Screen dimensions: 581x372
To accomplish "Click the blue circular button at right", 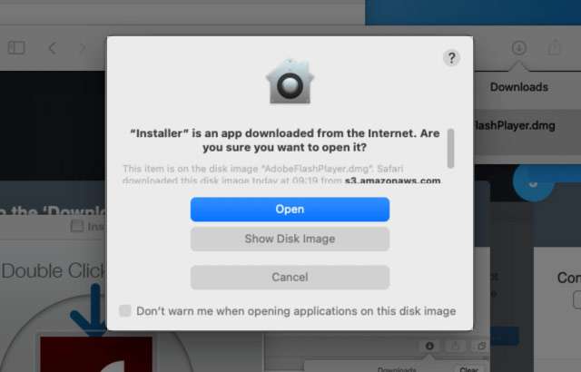I will click(533, 182).
